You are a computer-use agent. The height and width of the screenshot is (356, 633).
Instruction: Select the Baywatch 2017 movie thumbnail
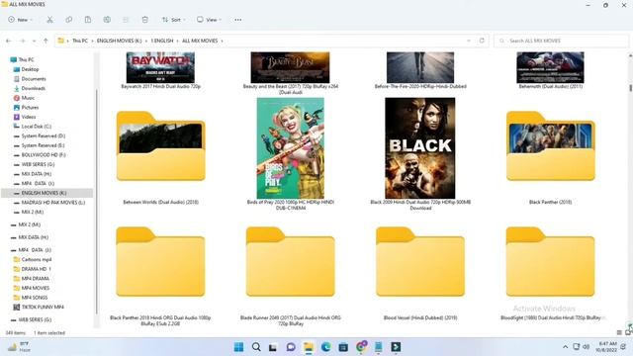160,68
